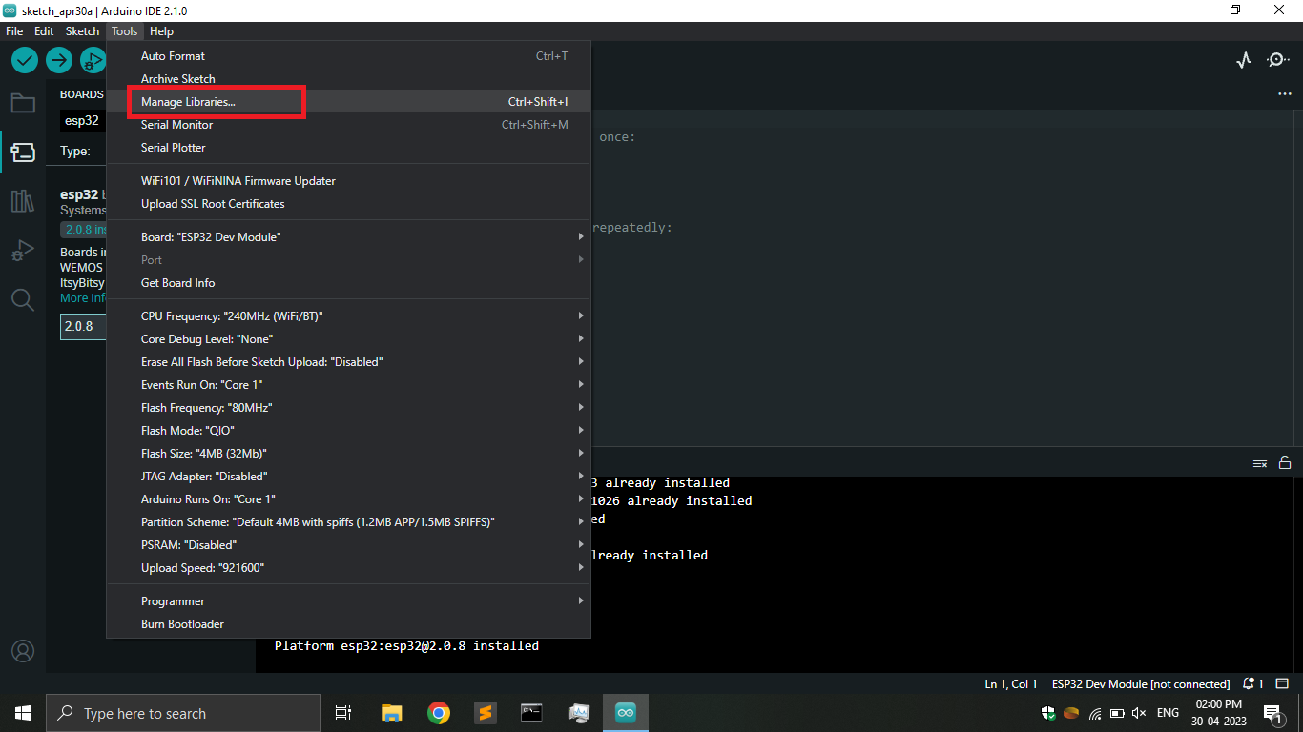
Task: Open the notification bell in the status bar
Action: pyautogui.click(x=1251, y=683)
